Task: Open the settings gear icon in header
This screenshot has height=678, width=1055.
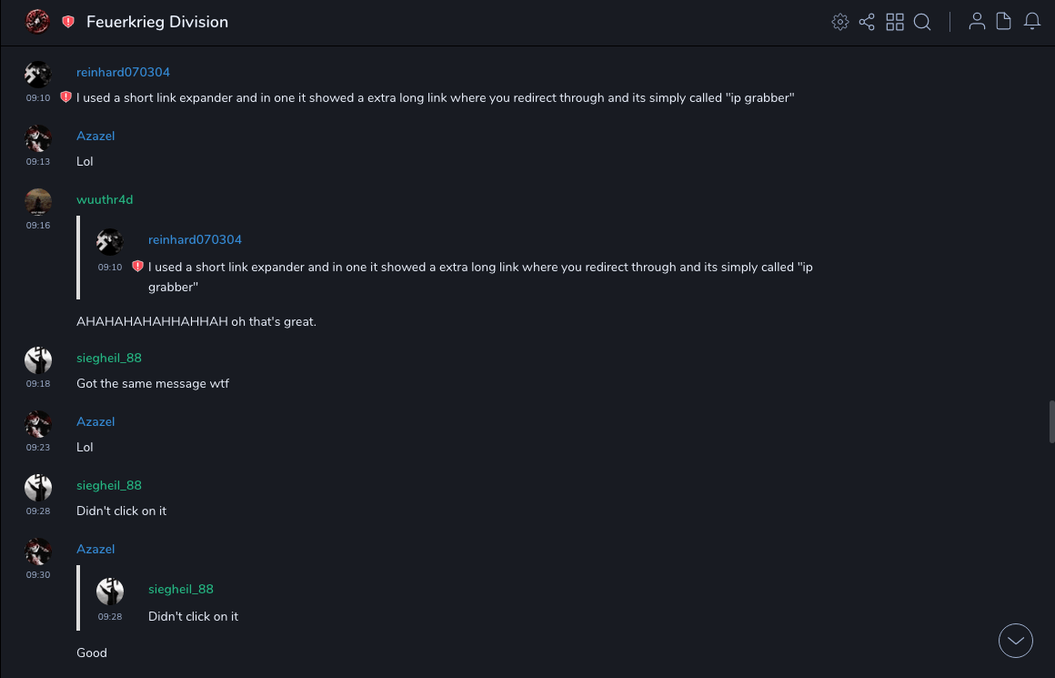Action: click(x=840, y=22)
